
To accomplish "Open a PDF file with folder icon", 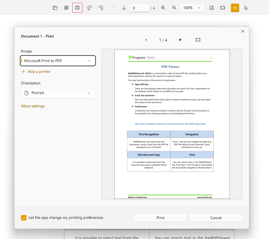I will coord(55,8).
